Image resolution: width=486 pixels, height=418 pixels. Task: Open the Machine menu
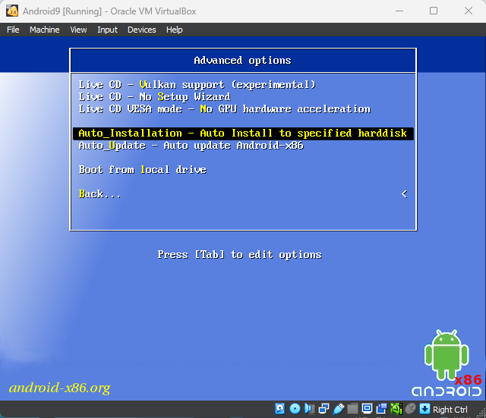coord(45,30)
